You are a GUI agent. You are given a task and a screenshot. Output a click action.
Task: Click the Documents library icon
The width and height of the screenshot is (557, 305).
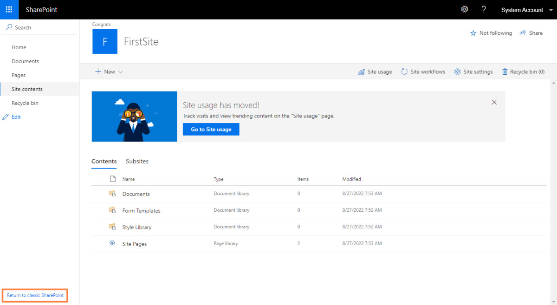click(x=112, y=193)
